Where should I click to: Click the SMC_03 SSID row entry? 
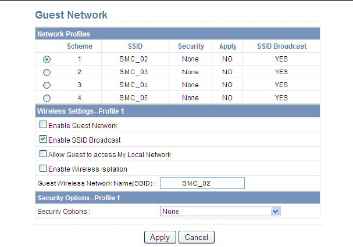click(x=134, y=72)
